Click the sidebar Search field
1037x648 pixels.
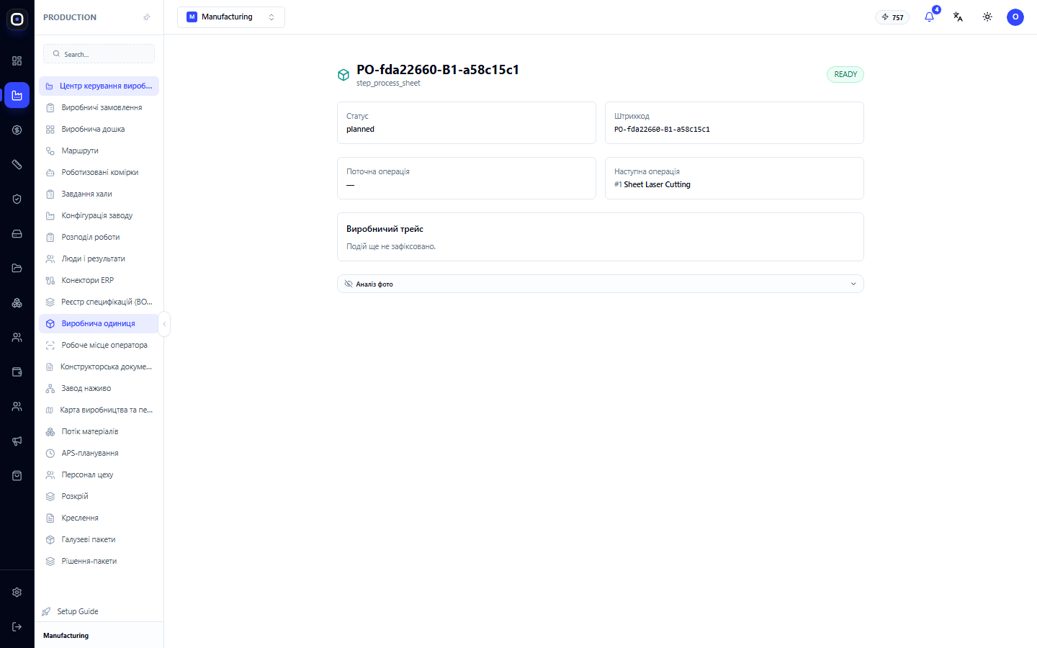pos(99,54)
